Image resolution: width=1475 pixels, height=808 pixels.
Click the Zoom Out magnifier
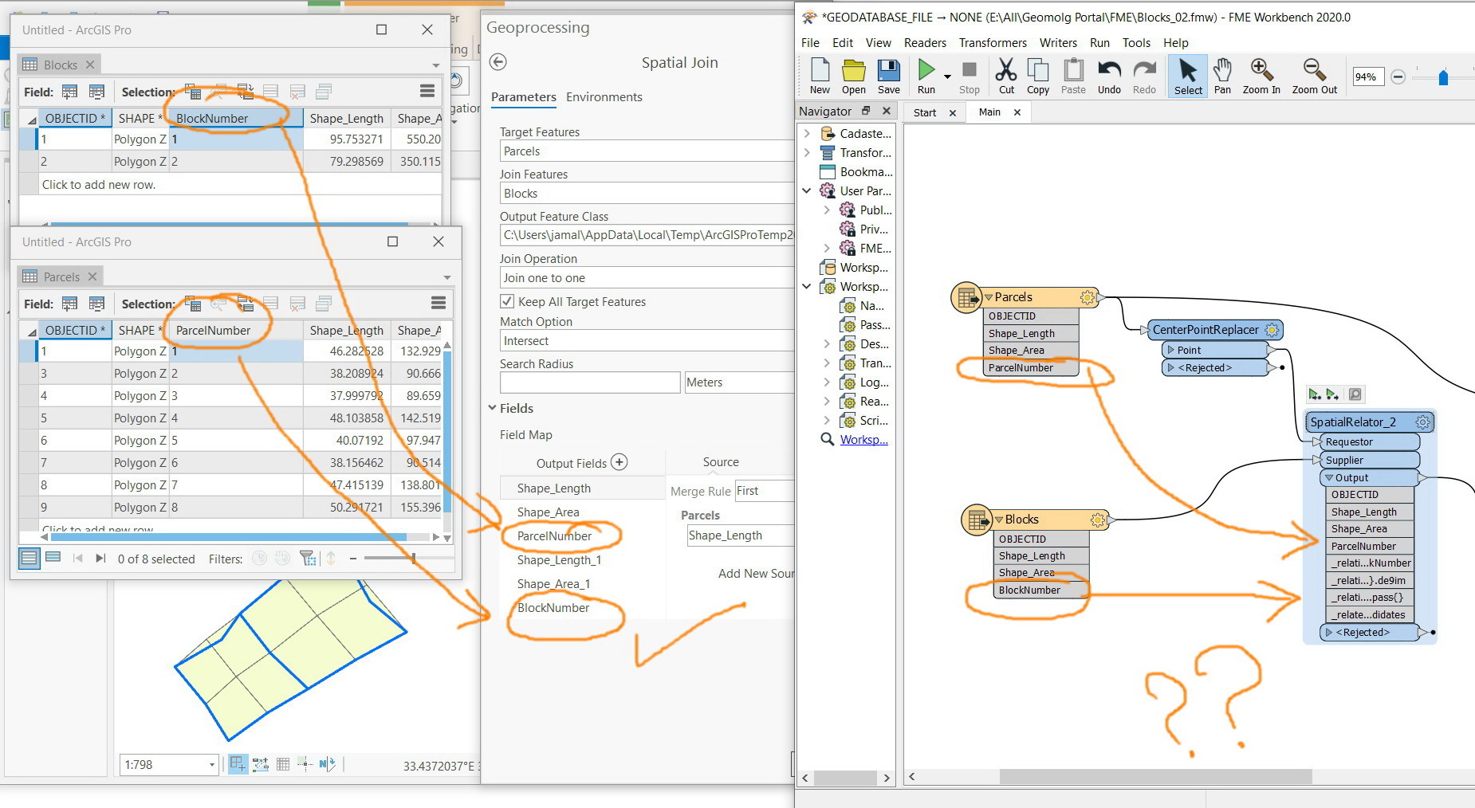click(1315, 76)
